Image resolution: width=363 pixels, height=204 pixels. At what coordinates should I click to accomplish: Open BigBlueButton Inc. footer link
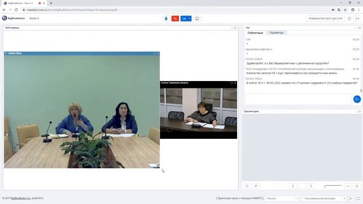click(21, 198)
